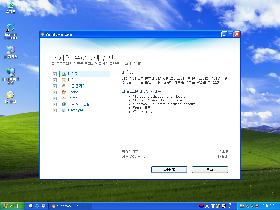Show details for 가족 보호 설정
Viewport: 280px width, 210px height.
click(79, 104)
